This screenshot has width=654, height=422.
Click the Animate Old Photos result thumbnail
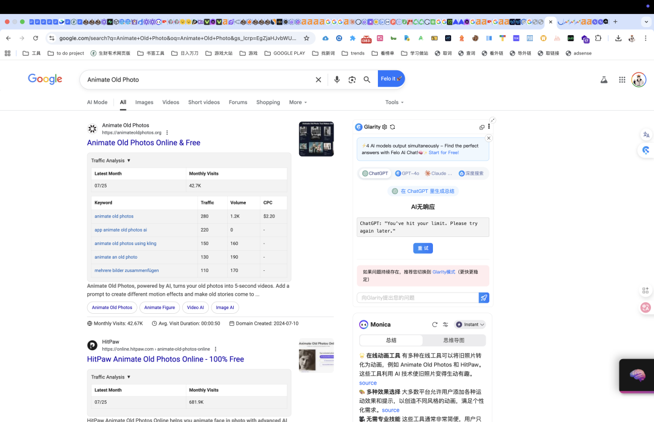coord(316,138)
